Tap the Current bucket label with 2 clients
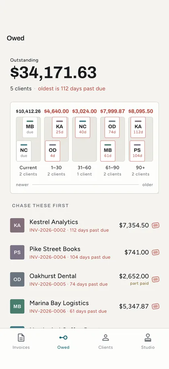 28,171
